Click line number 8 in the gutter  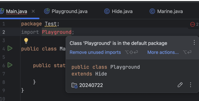(4, 82)
